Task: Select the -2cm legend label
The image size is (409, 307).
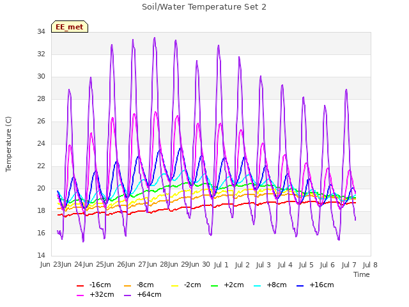Action: click(x=192, y=285)
